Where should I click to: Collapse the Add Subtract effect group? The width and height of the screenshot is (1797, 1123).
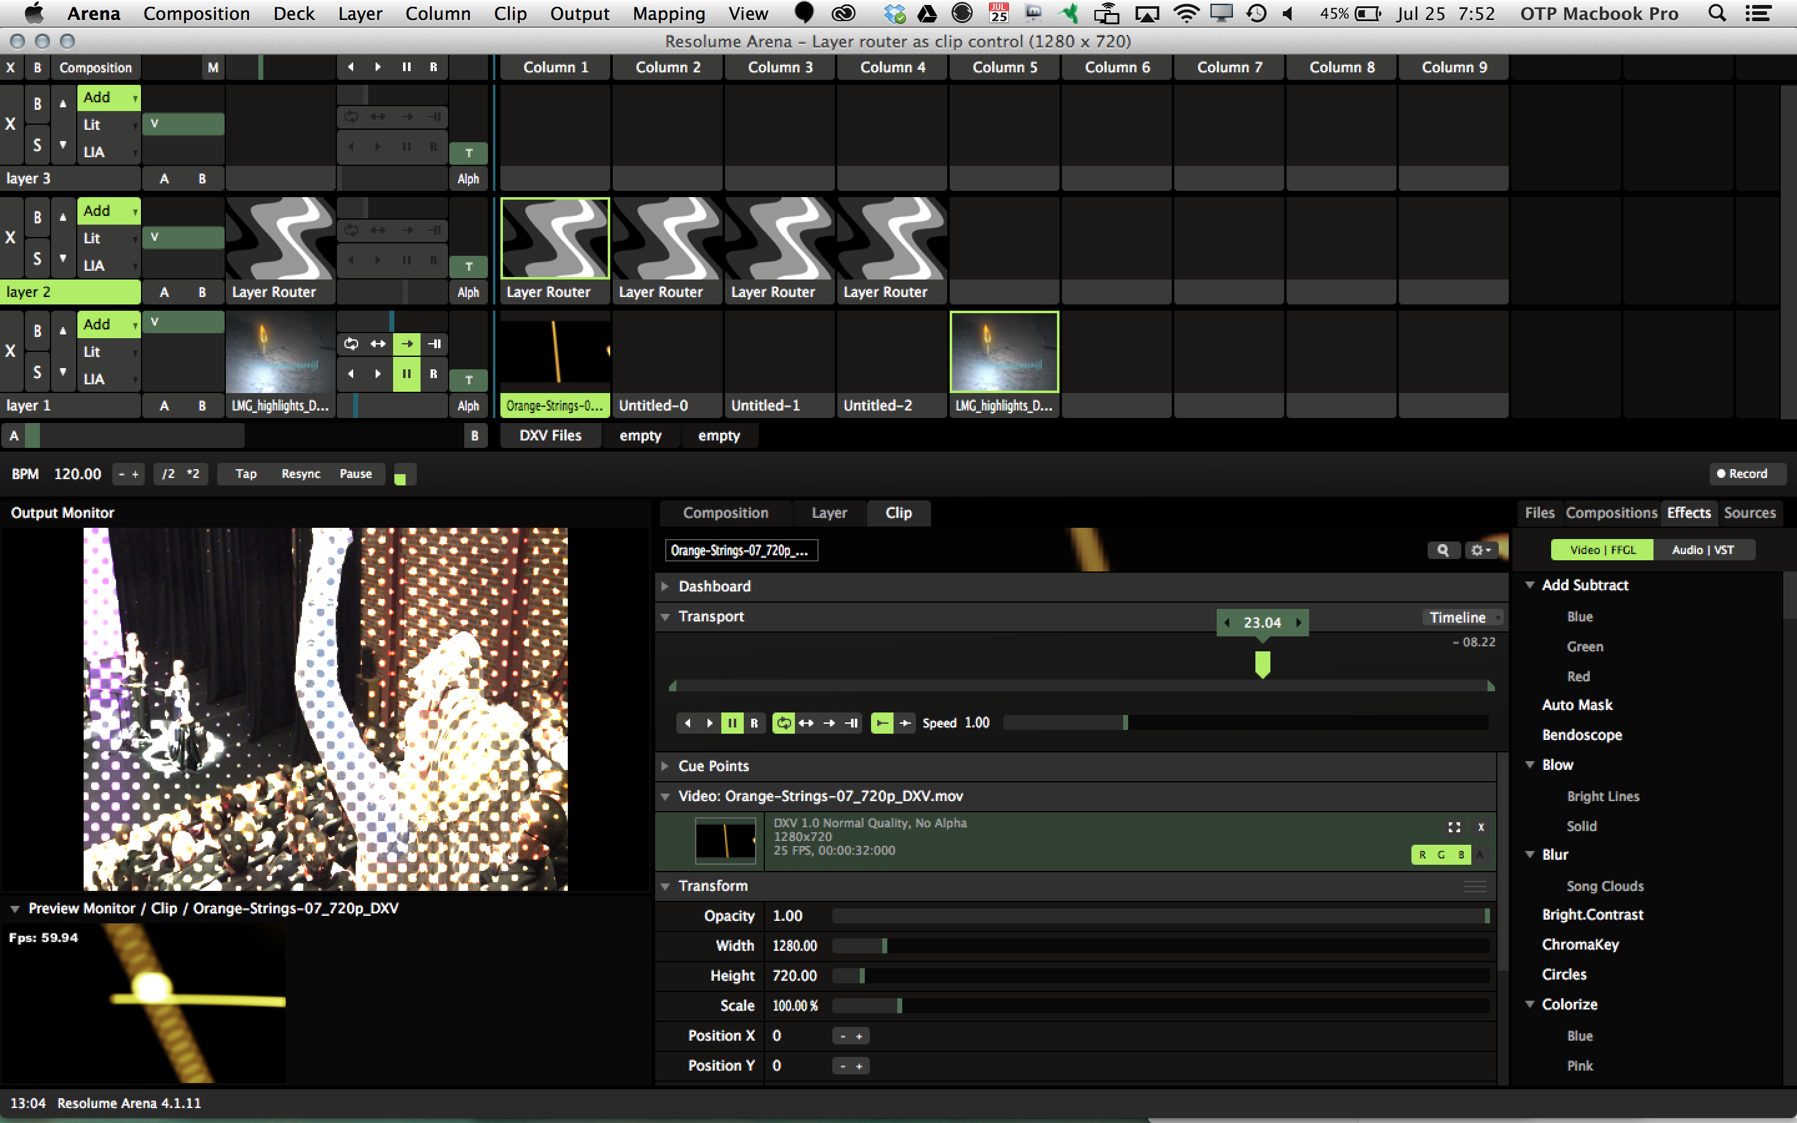pyautogui.click(x=1531, y=585)
